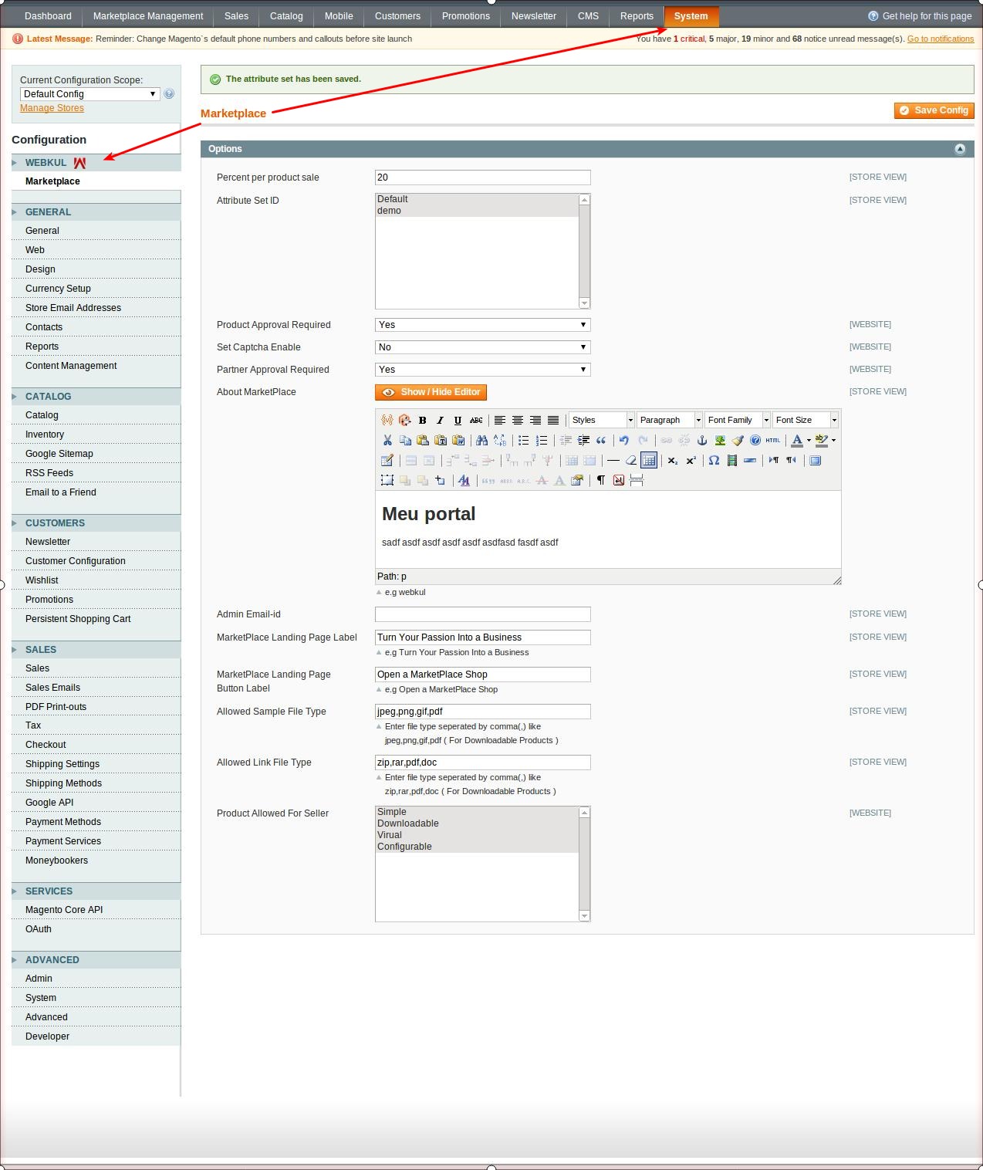The height and width of the screenshot is (1170, 983).
Task: Open the Partner Approval Required dropdown
Action: pyautogui.click(x=483, y=370)
